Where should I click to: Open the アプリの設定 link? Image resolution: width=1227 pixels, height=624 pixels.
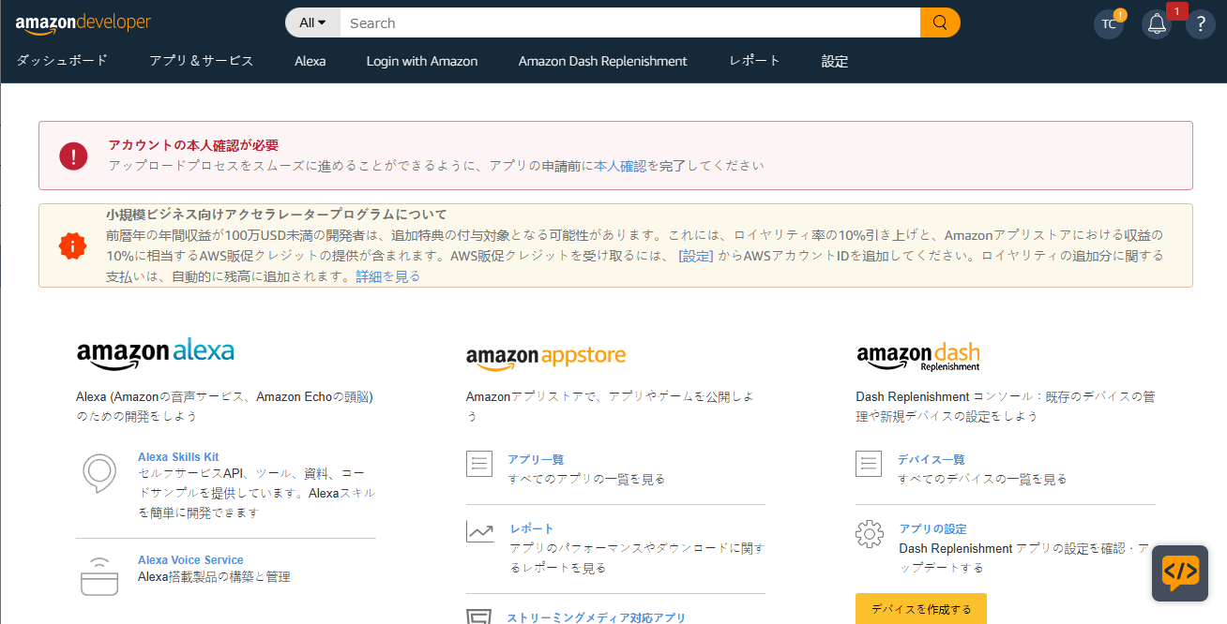tap(933, 528)
